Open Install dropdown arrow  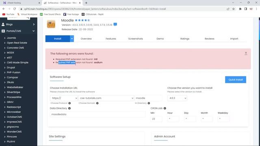[x=72, y=39]
